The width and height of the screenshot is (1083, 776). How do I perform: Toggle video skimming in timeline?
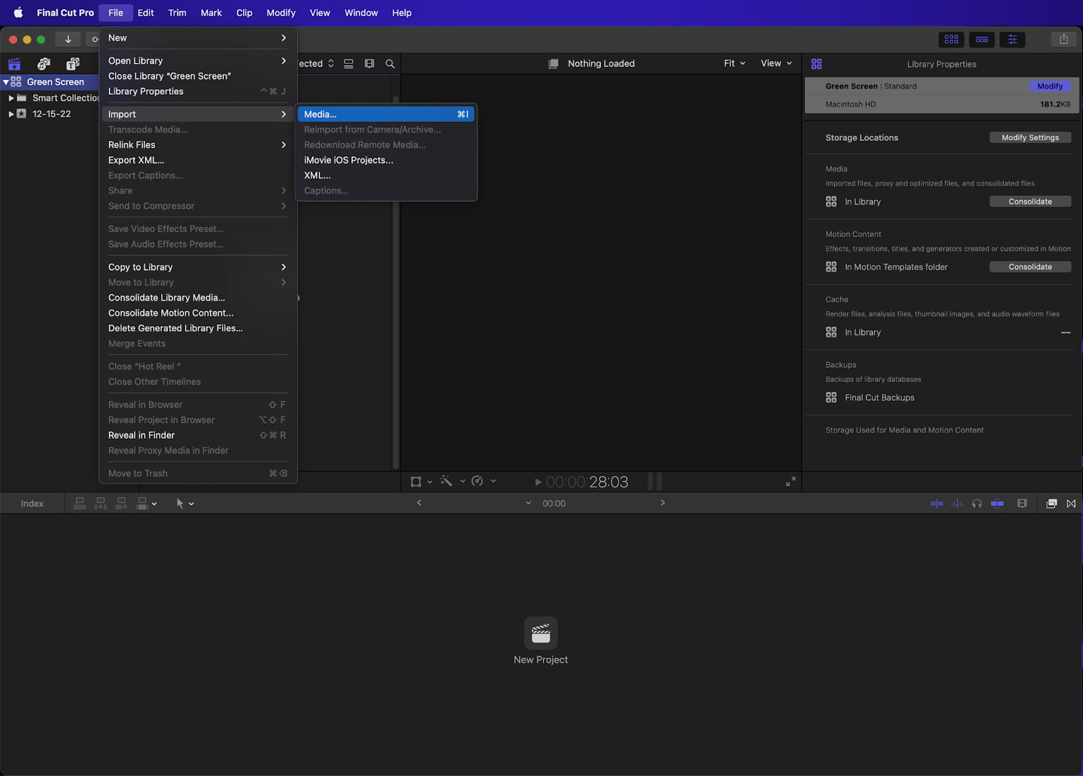point(937,503)
